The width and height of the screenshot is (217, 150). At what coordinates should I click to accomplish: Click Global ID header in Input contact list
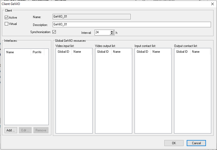coord(142,52)
